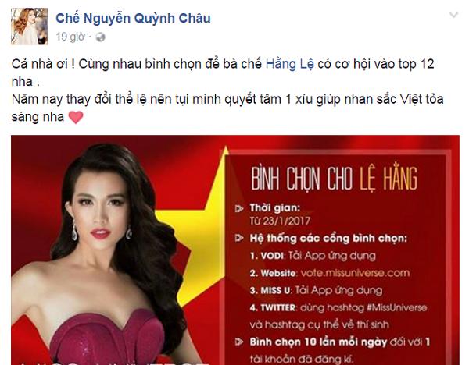Click the Hệ thống các cổng bình chọn arrow
This screenshot has width=469, height=365.
pos(239,238)
